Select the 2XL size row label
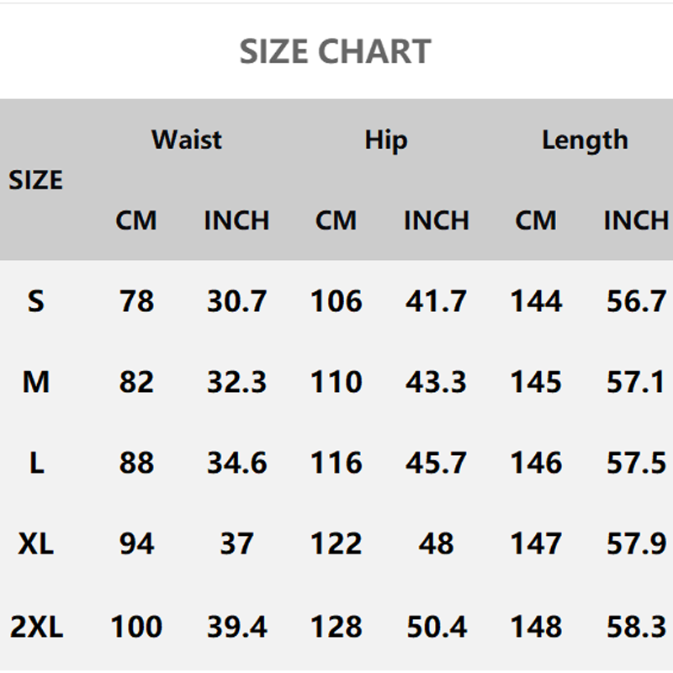The height and width of the screenshot is (673, 673). (x=36, y=626)
